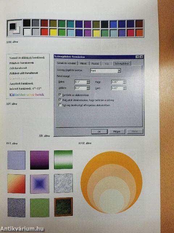The height and width of the screenshot is (233, 174).
Task: Click the 'Normál és aláhúzott karakterek' line
Action: [27, 58]
